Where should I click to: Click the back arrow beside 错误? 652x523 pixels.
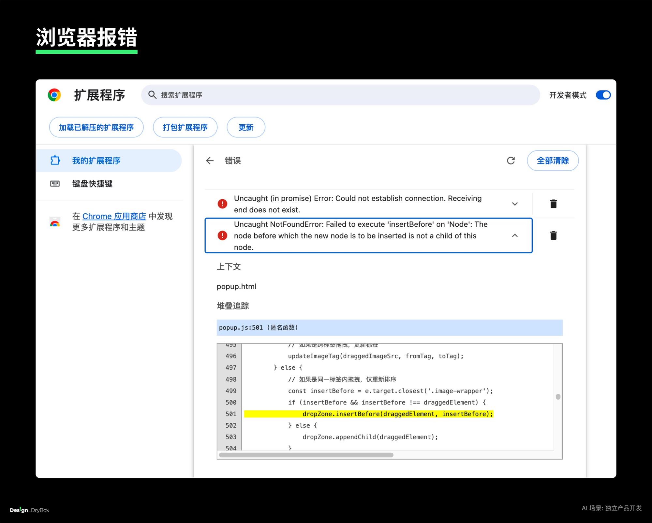tap(210, 161)
